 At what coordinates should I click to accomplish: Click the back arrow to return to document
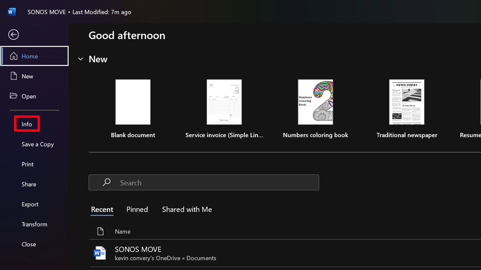click(x=14, y=34)
